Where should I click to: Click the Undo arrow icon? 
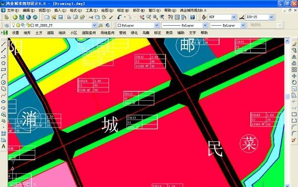click(119, 17)
